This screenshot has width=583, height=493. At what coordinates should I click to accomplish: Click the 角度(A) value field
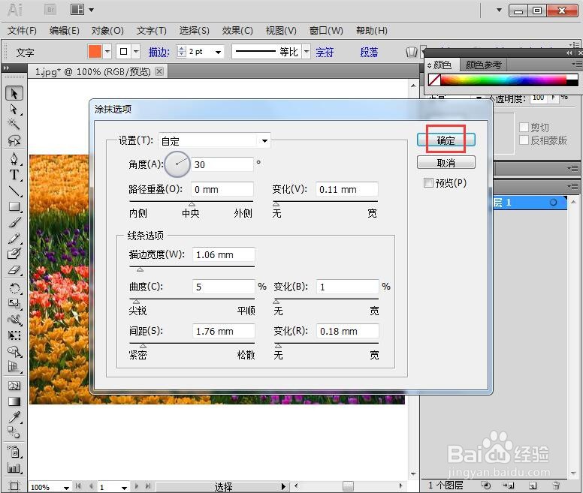(x=222, y=164)
